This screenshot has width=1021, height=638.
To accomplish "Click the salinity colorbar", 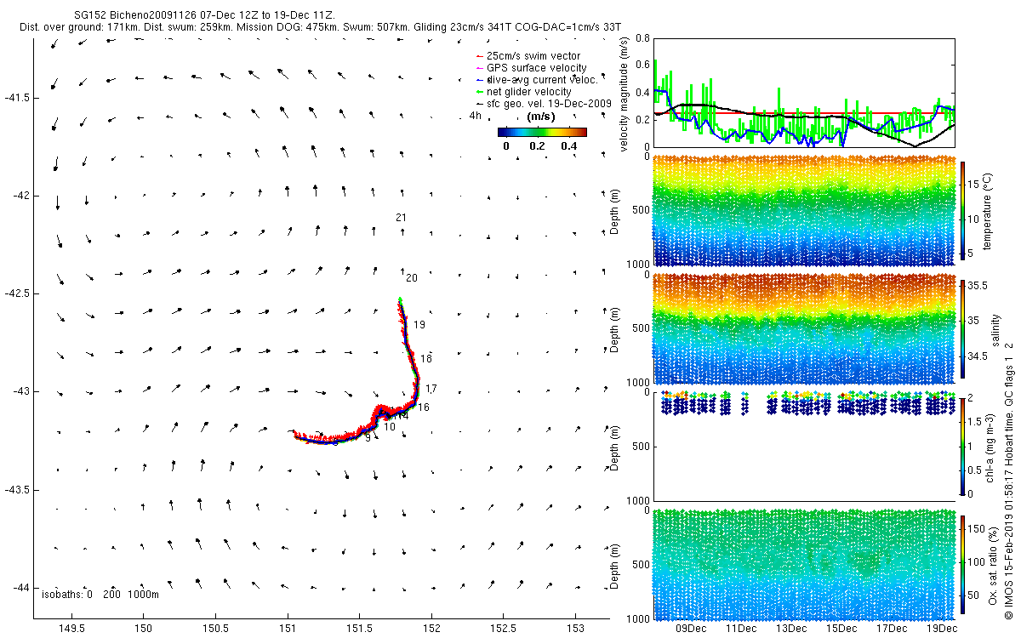I will (x=963, y=328).
